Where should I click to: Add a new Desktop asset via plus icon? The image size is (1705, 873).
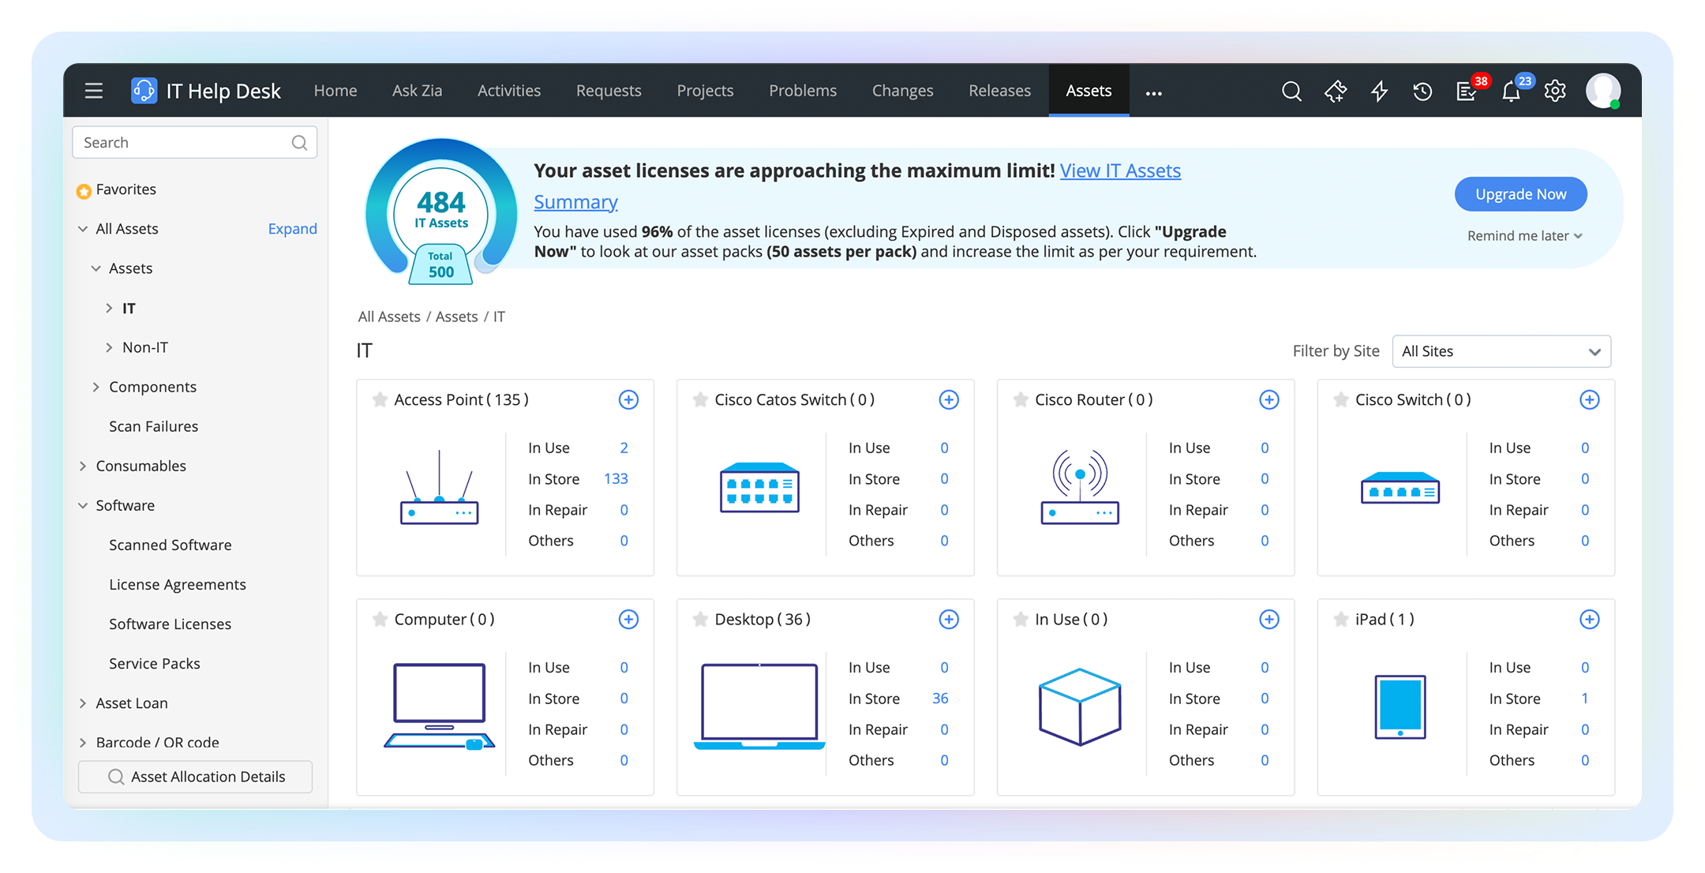[948, 620]
